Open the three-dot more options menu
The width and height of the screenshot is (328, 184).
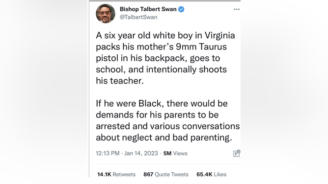coord(237,9)
